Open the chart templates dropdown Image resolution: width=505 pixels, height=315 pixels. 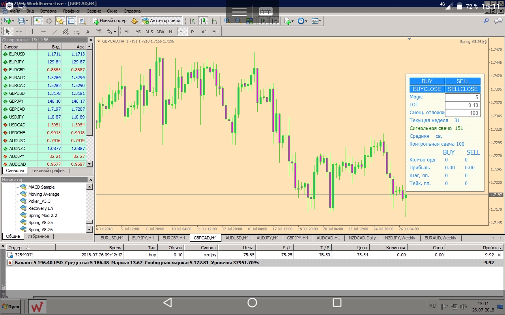[316, 20]
